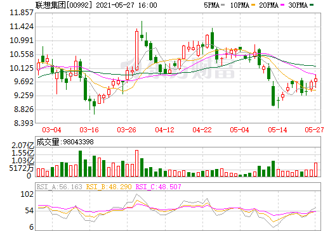Click the 03-04 date axis label
This screenshot has width=330, height=231.
click(x=52, y=130)
